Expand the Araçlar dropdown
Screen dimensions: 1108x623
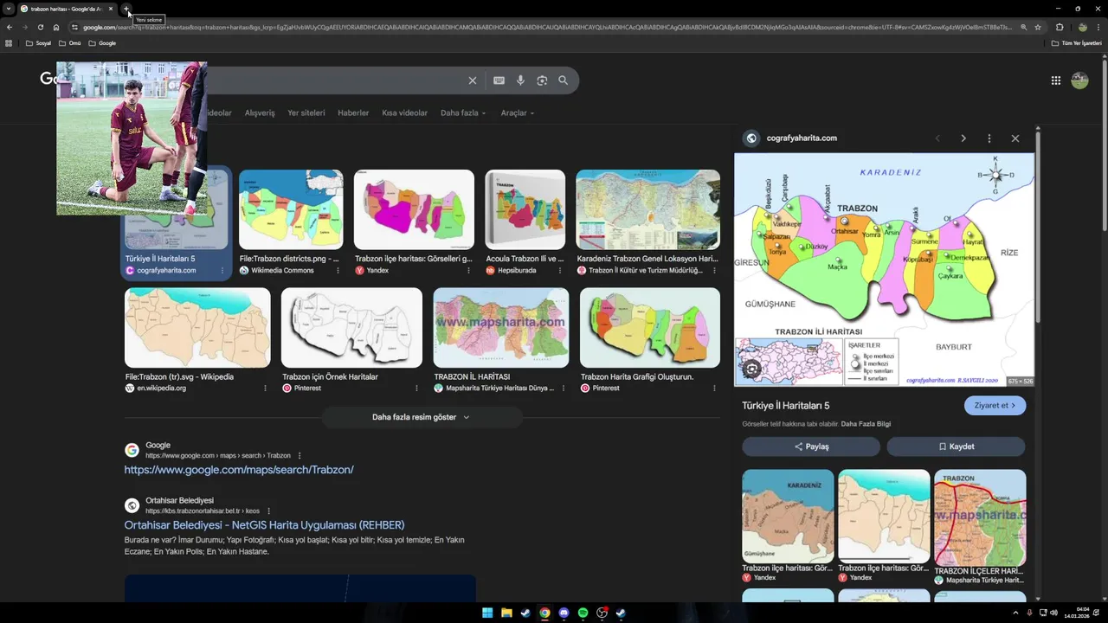point(518,113)
